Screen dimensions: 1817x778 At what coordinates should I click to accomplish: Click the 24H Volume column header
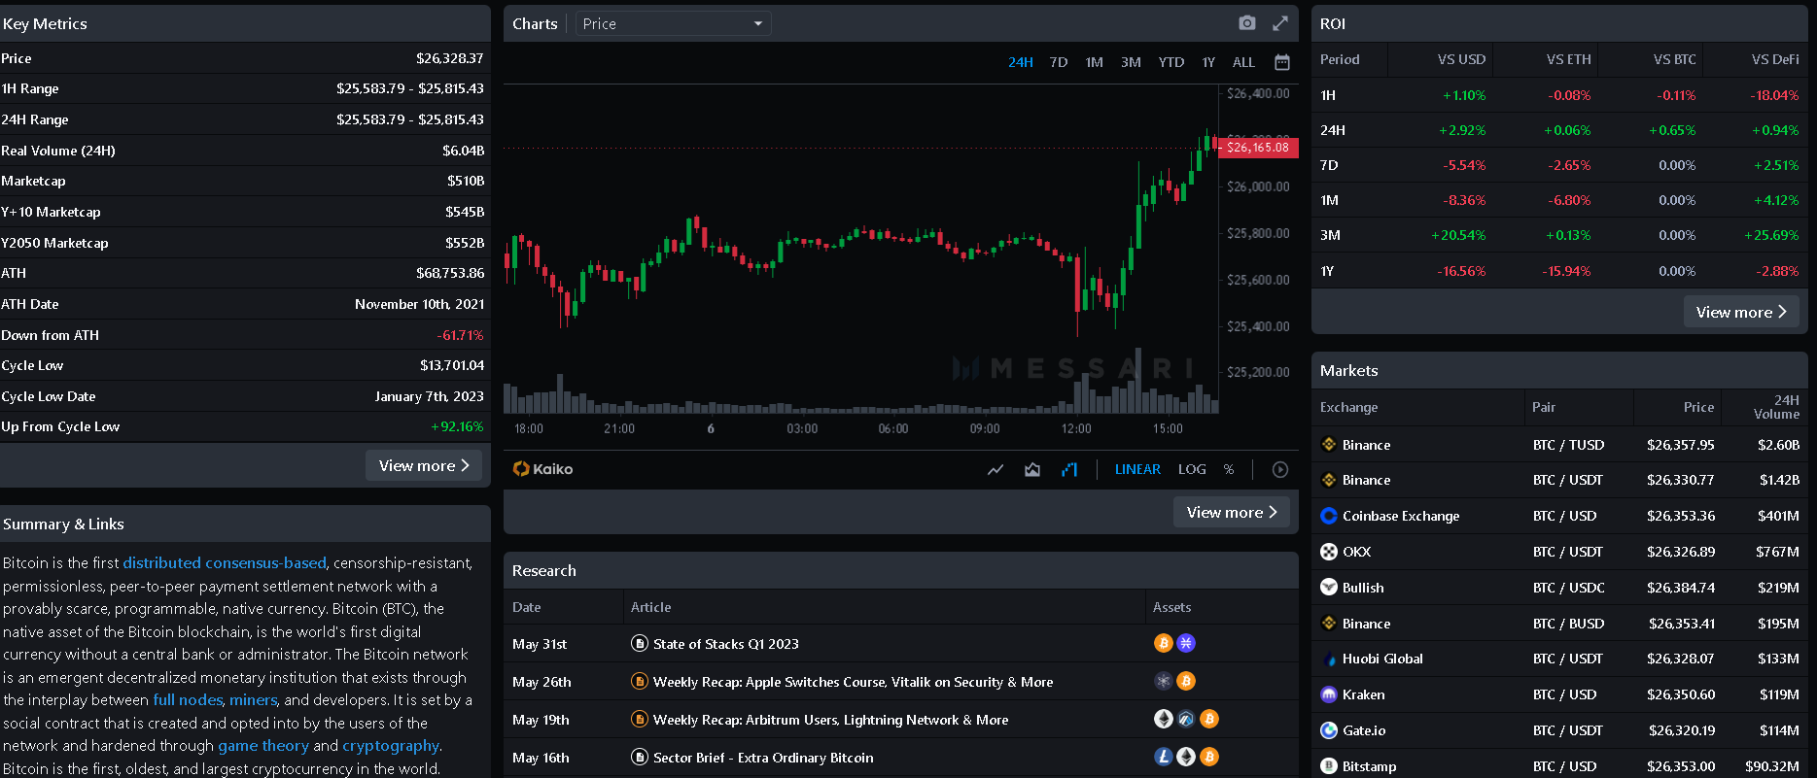coord(1776,407)
